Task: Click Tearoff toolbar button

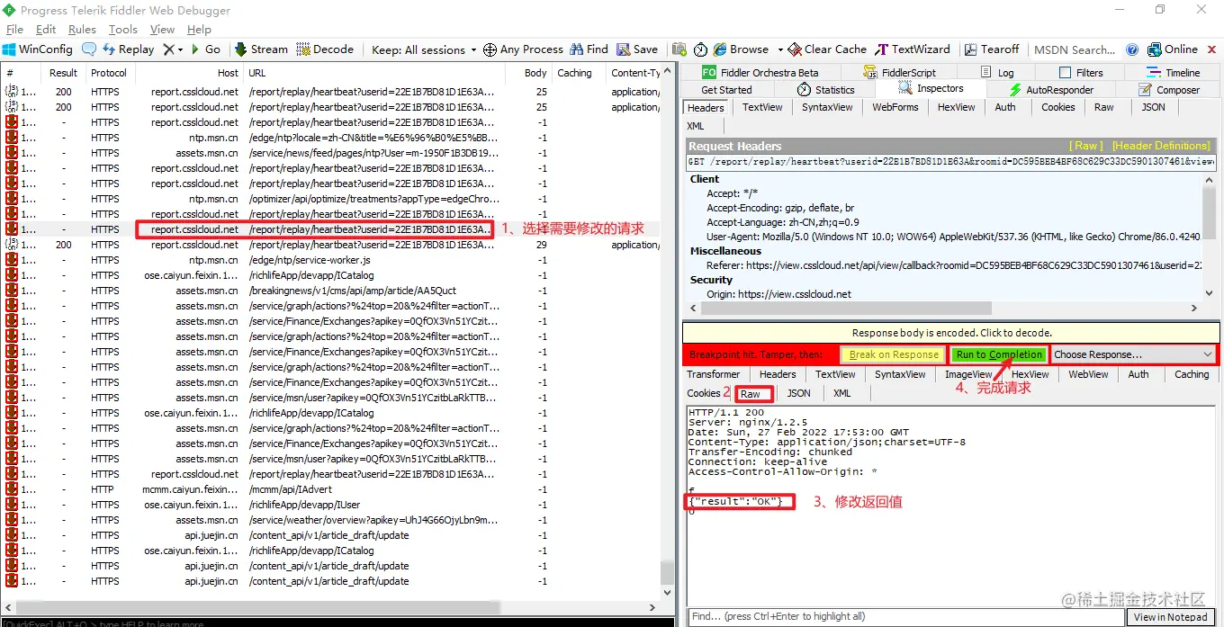Action: pyautogui.click(x=992, y=49)
